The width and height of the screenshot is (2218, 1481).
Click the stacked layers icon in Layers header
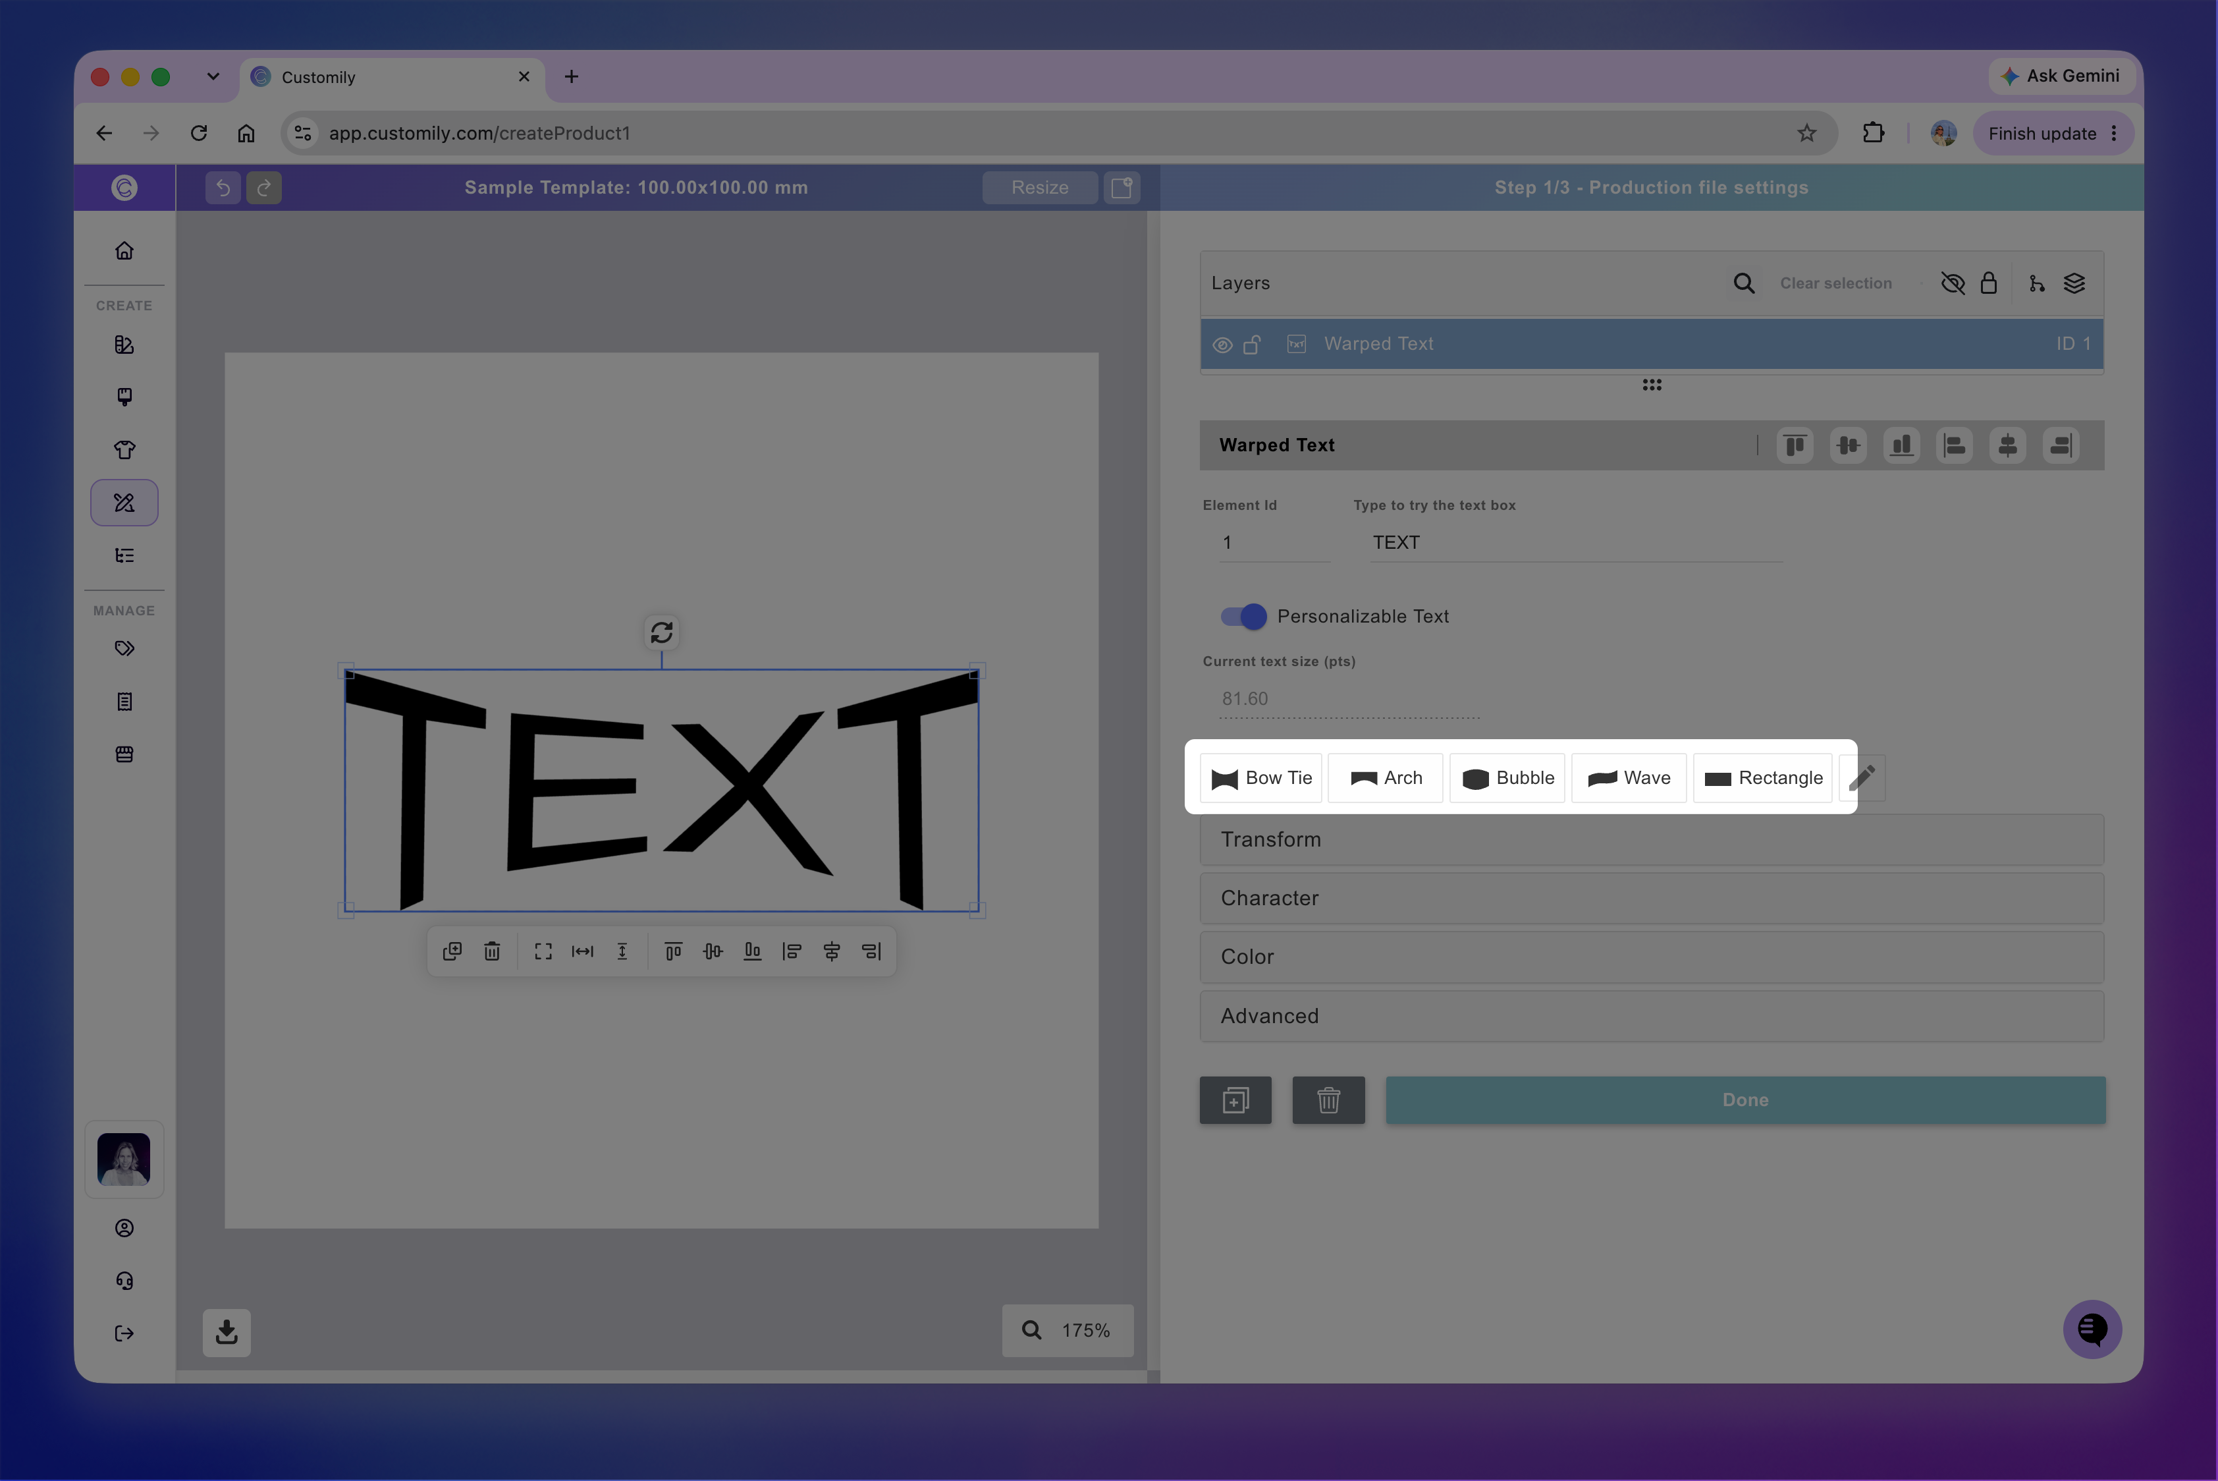click(x=2074, y=283)
